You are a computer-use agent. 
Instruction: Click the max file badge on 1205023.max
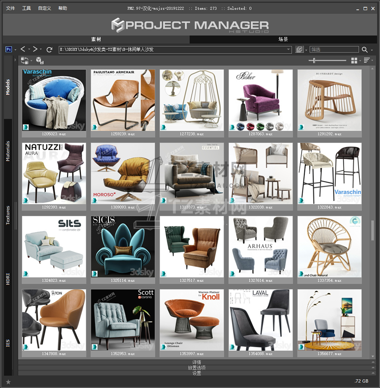pos(26,127)
